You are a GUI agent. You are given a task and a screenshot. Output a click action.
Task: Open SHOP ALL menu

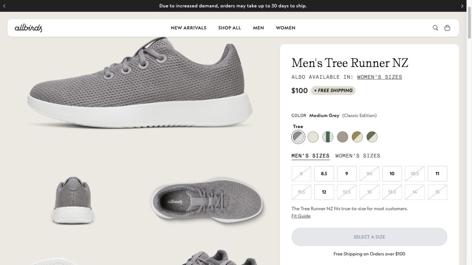(229, 28)
